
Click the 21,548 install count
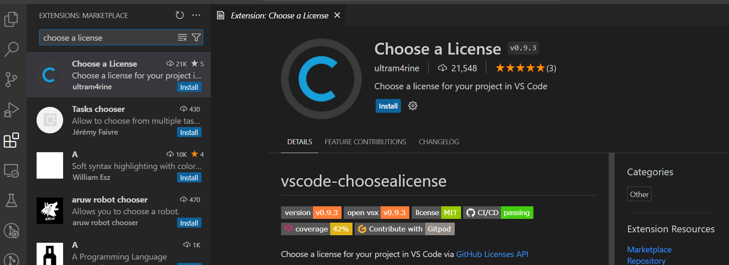457,68
